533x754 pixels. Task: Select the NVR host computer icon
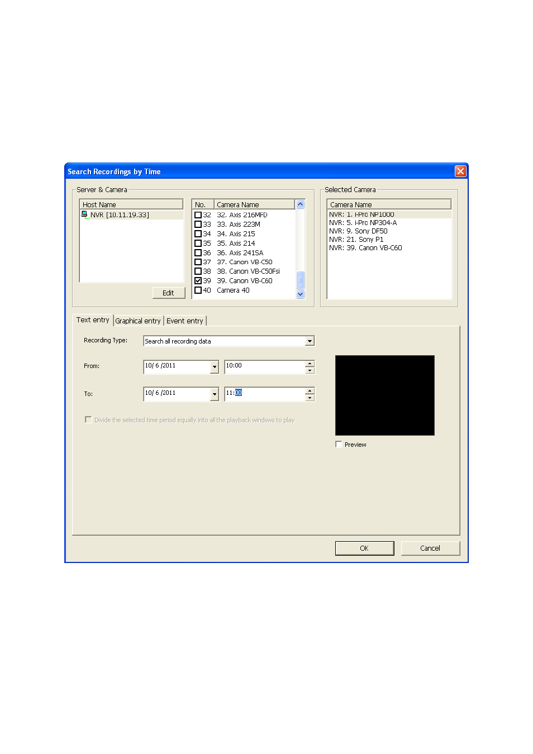tap(85, 214)
